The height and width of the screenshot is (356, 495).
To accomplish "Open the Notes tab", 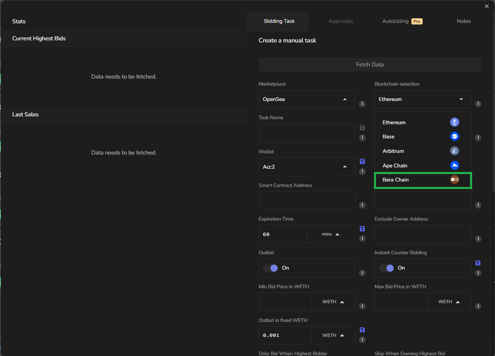I will tap(463, 21).
